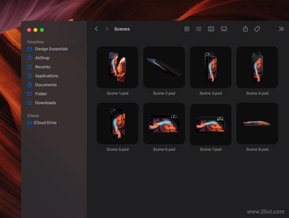Open the Share menu icon
Viewport: 289px width, 218px height.
(x=245, y=29)
